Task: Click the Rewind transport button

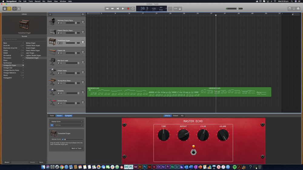Action: pyautogui.click(x=107, y=8)
